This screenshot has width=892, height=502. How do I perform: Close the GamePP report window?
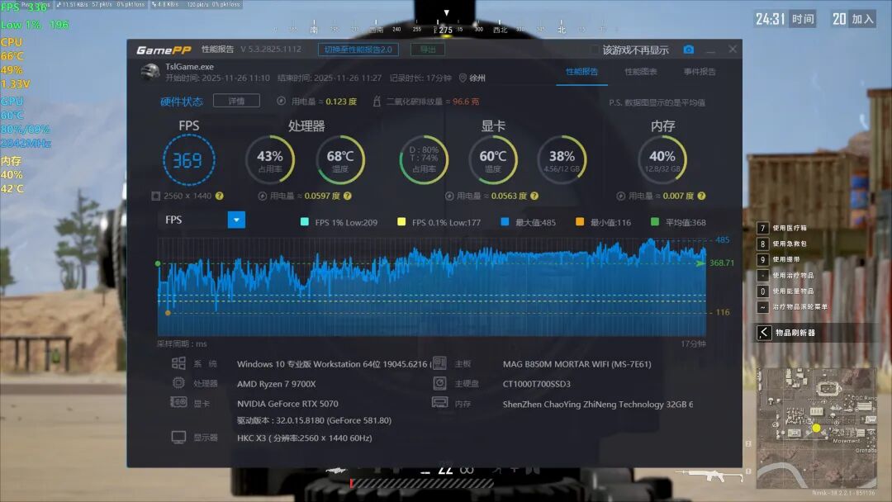pyautogui.click(x=733, y=50)
